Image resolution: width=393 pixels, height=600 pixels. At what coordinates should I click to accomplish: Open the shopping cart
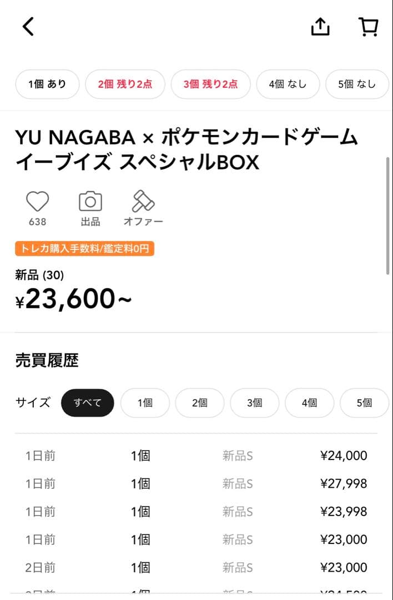click(368, 26)
